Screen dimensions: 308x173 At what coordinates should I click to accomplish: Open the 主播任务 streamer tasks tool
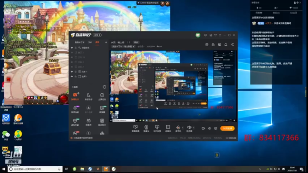(x=102, y=96)
